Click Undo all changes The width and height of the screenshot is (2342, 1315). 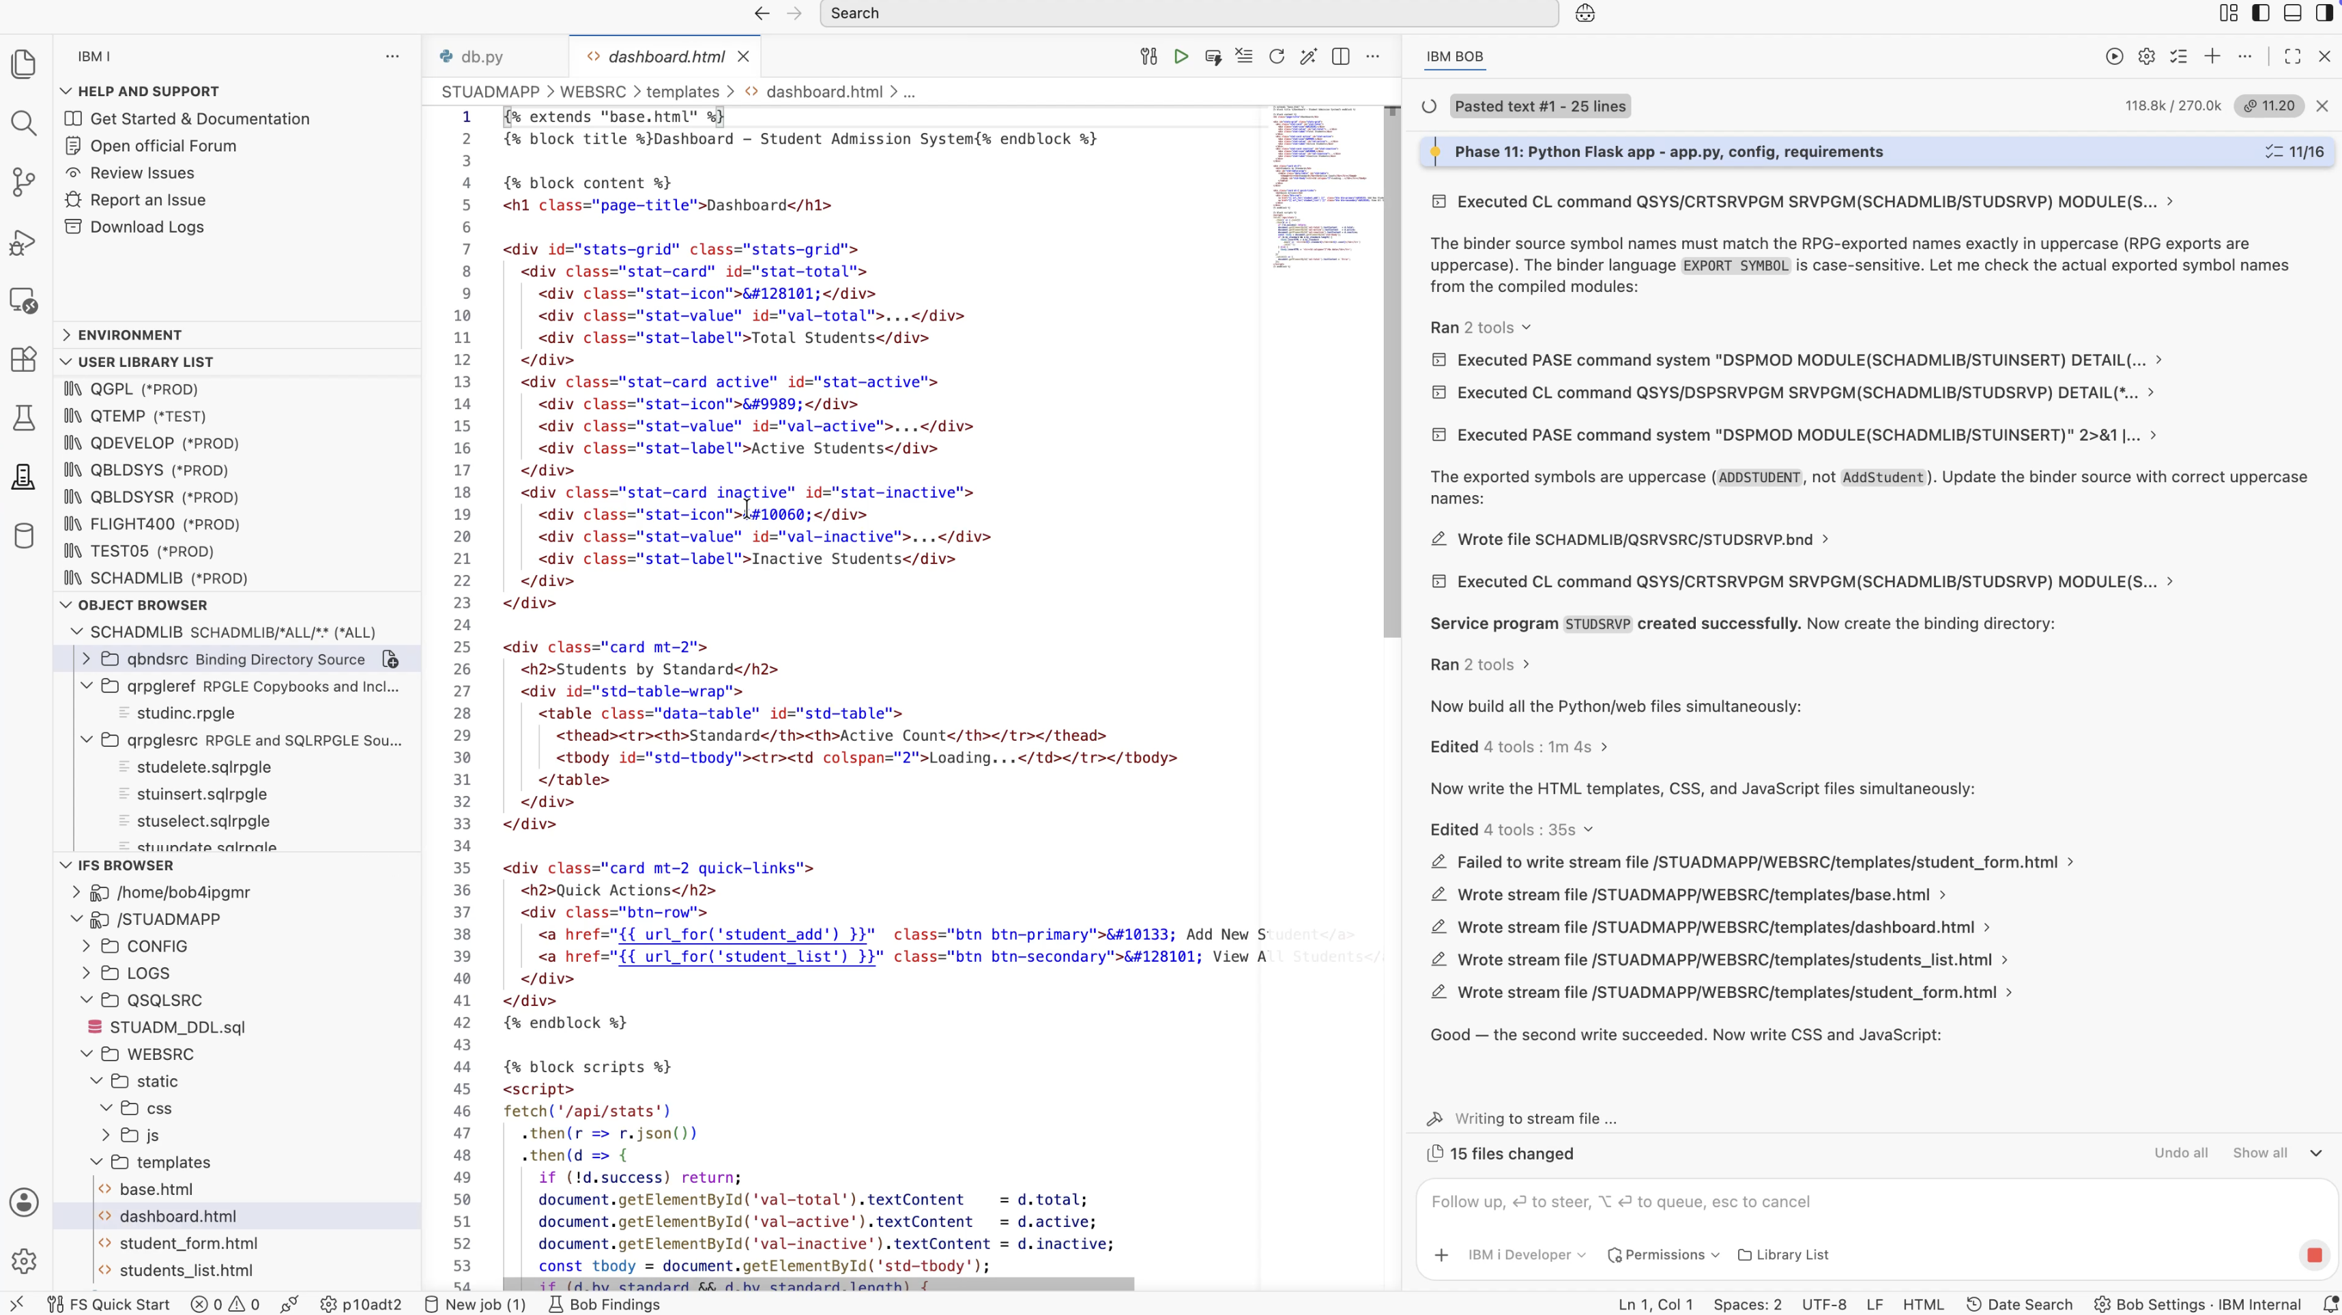tap(2180, 1153)
